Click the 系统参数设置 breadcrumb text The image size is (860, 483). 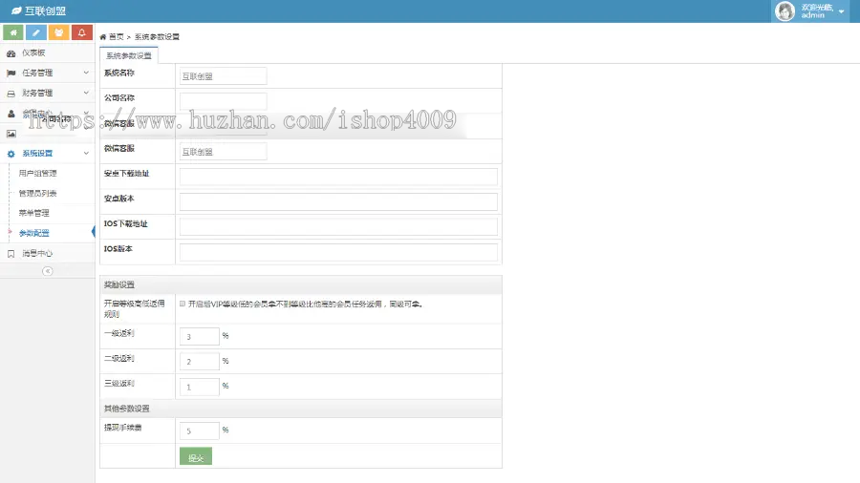157,36
